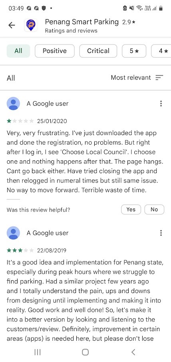
Task: Filter reviews by 4 star chip
Action: click(x=161, y=51)
